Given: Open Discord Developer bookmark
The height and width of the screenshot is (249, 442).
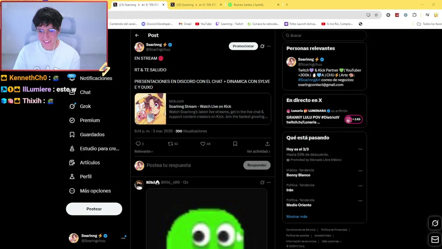Looking at the screenshot, I should 157,24.
